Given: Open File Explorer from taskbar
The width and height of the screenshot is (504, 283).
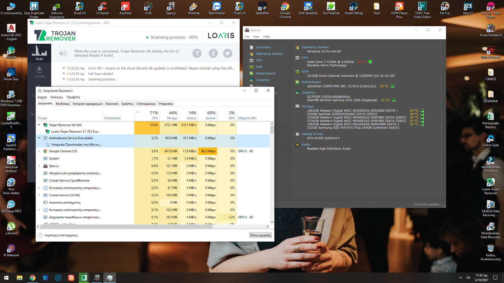Looking at the screenshot, I should pos(20,278).
